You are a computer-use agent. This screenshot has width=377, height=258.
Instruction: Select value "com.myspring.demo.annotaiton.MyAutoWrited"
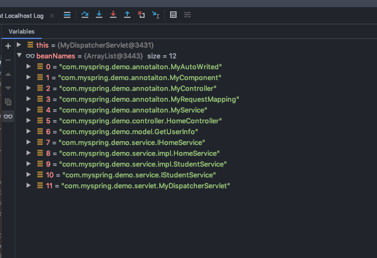pyautogui.click(x=140, y=67)
